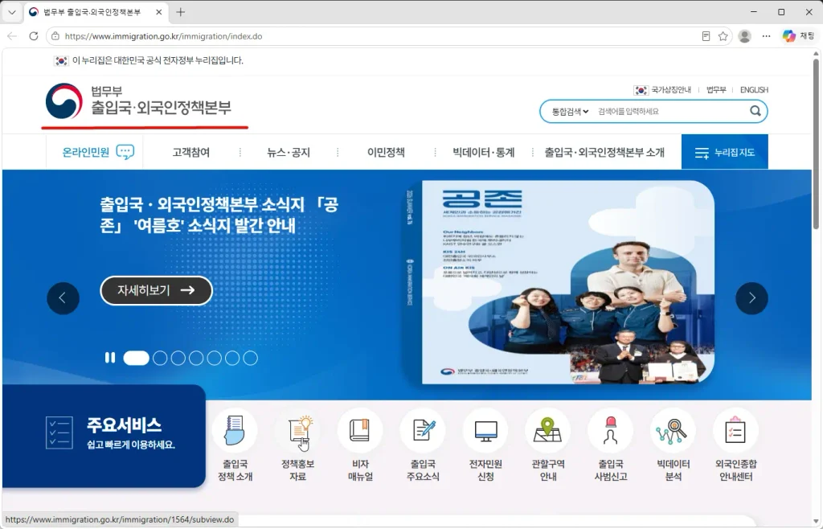
Task: Go to next banner slide
Action: (x=751, y=298)
